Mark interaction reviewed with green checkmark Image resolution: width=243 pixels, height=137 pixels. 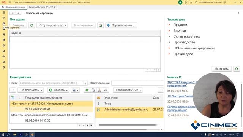pyautogui.click(x=87, y=90)
